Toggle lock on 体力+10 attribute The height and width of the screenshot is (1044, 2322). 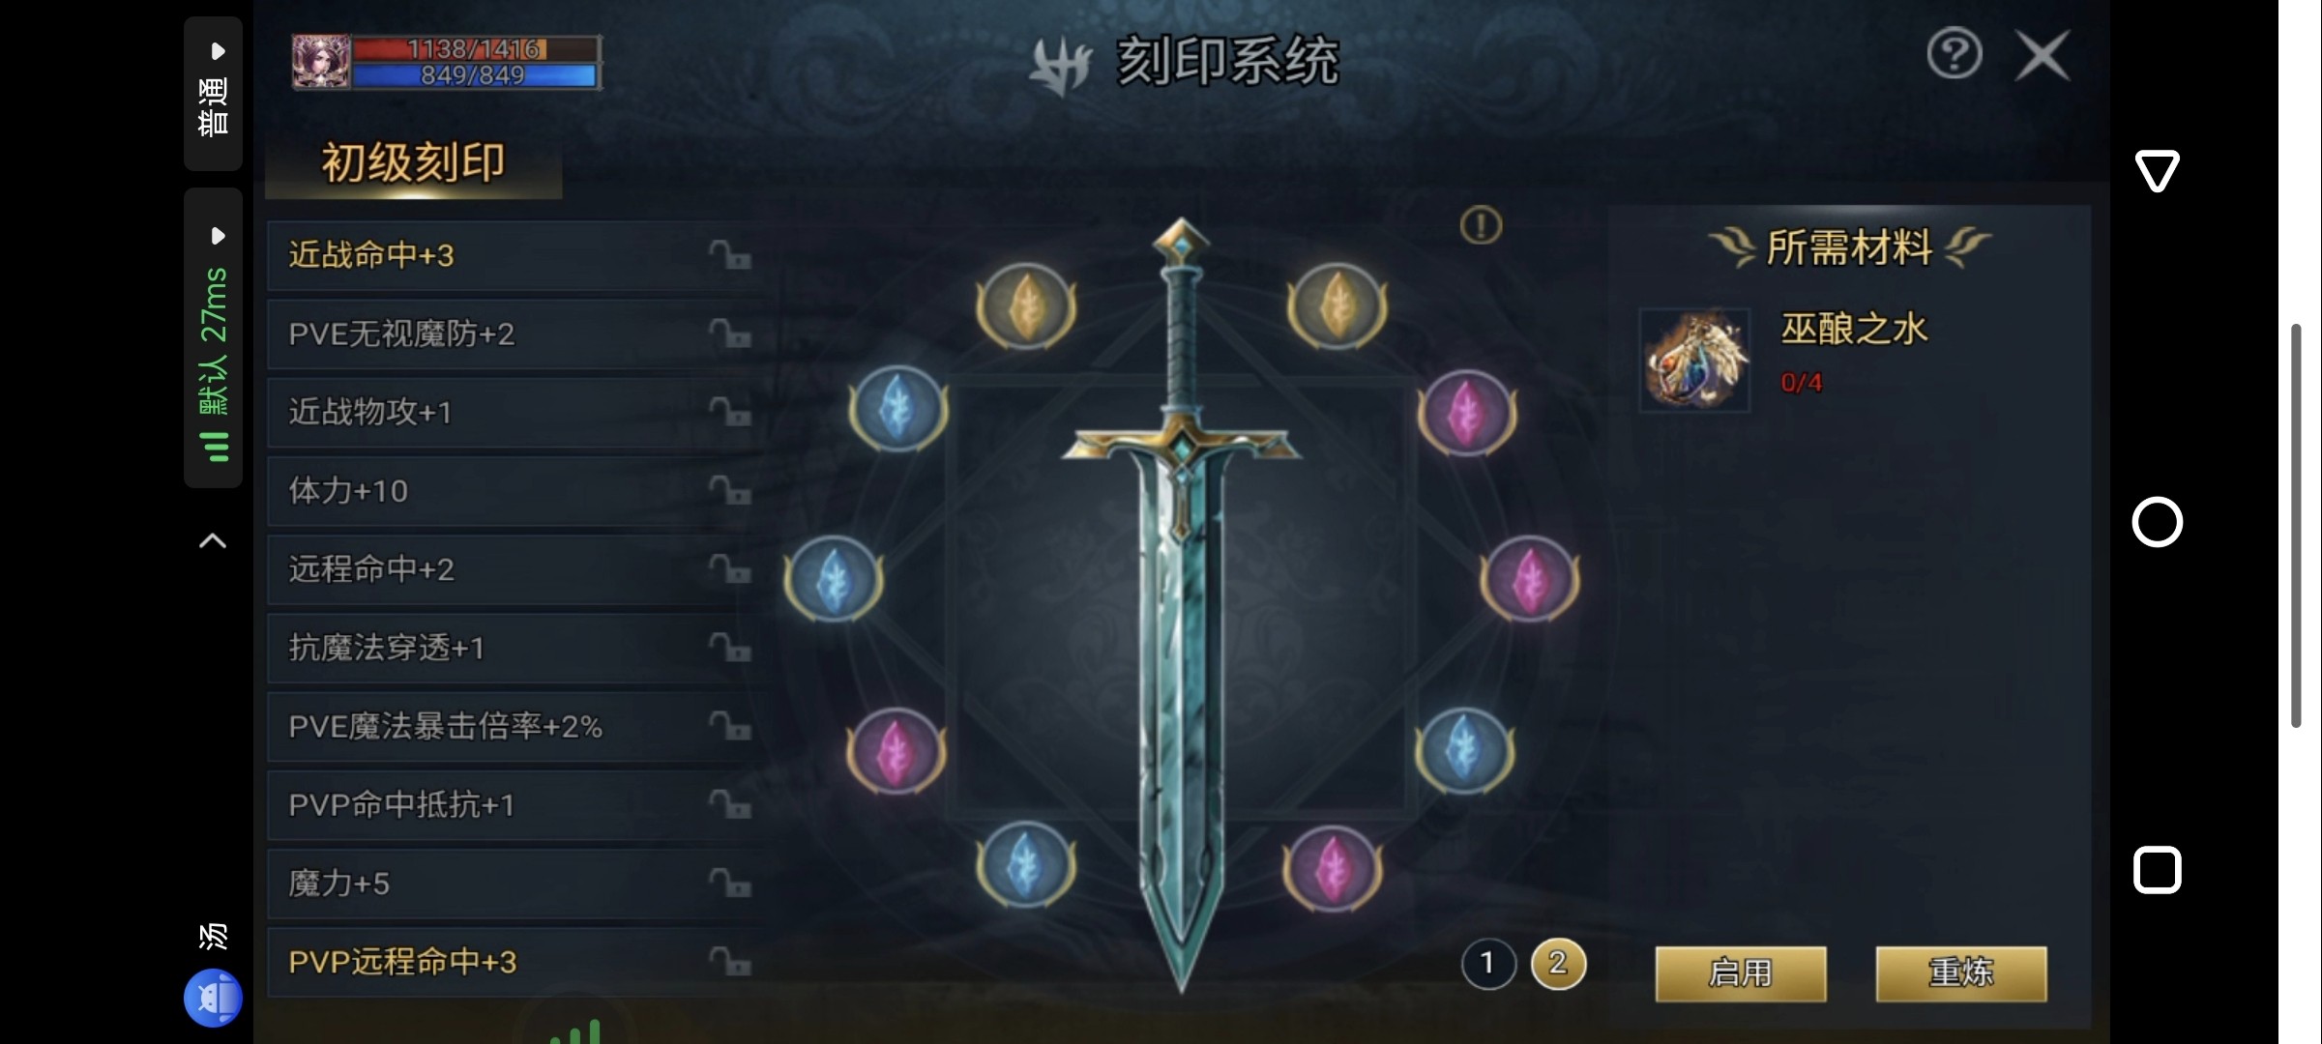[730, 491]
